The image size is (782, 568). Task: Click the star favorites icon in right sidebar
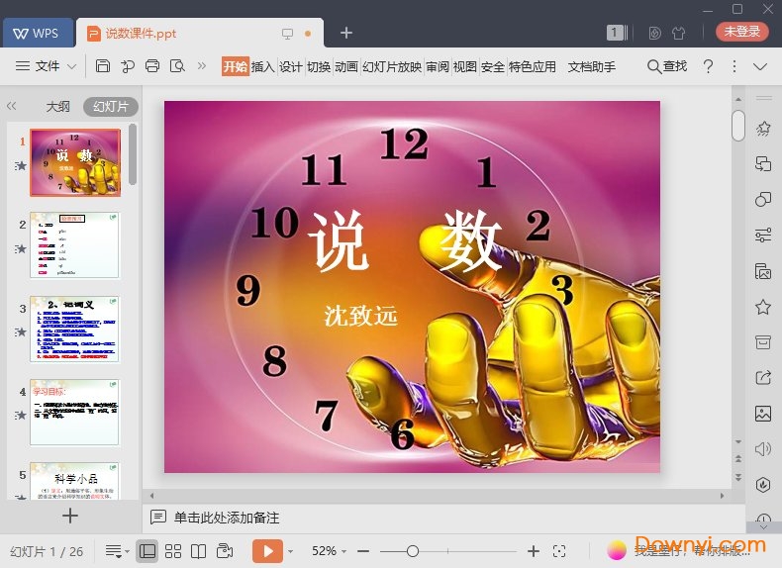763,306
